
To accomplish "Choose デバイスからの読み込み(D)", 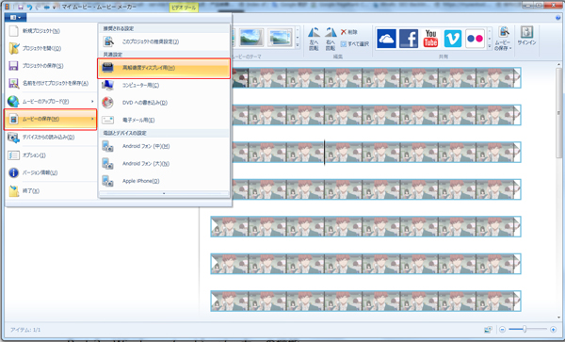I will 51,138.
